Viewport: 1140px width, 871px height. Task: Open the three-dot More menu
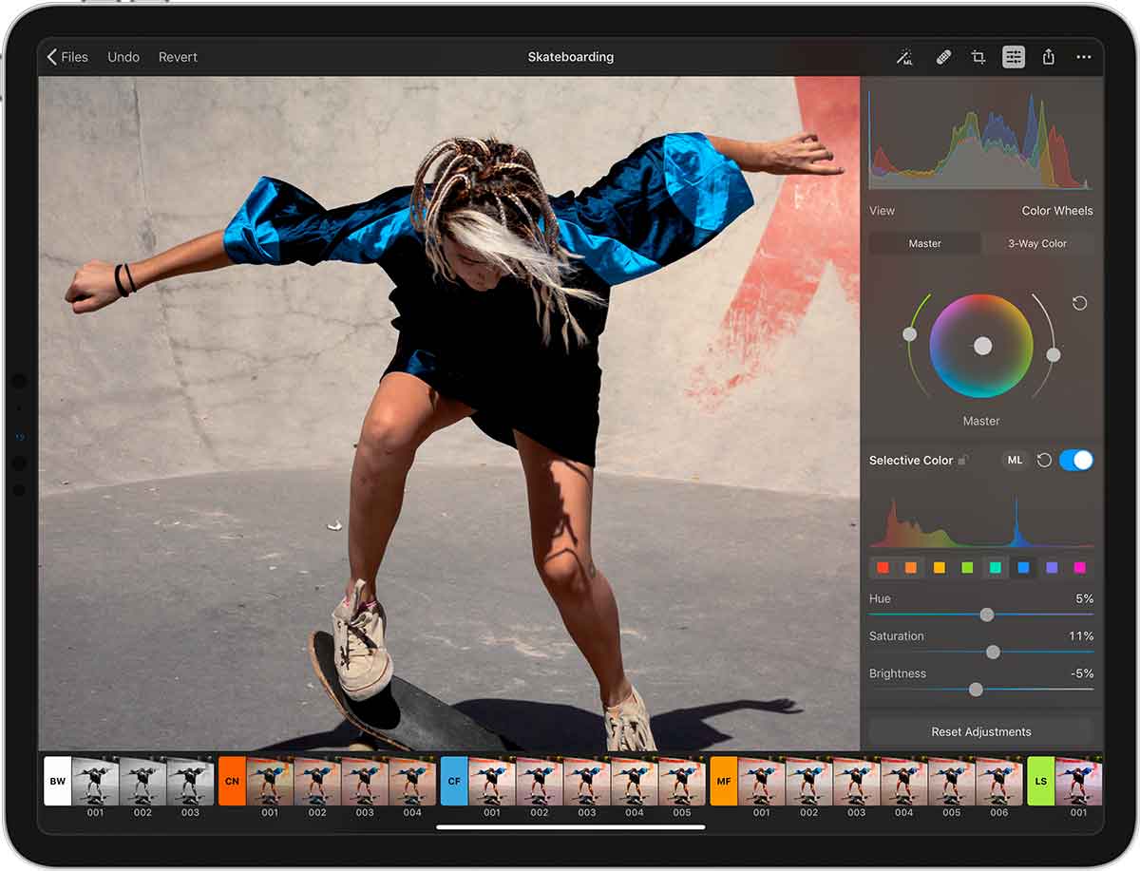point(1084,57)
